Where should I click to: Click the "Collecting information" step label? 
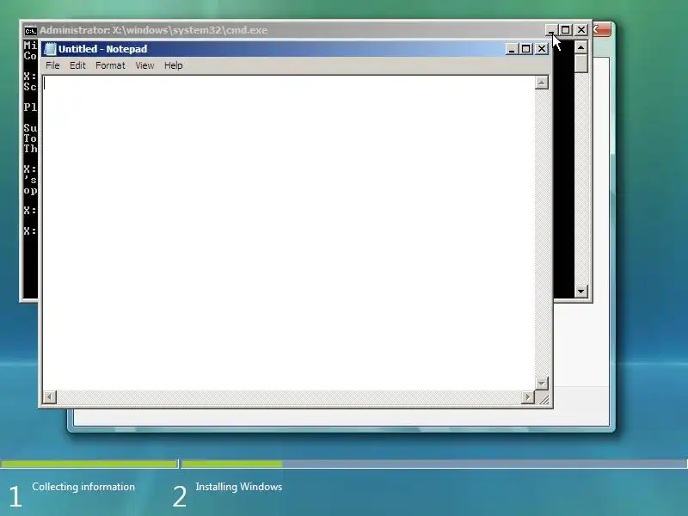click(x=83, y=487)
